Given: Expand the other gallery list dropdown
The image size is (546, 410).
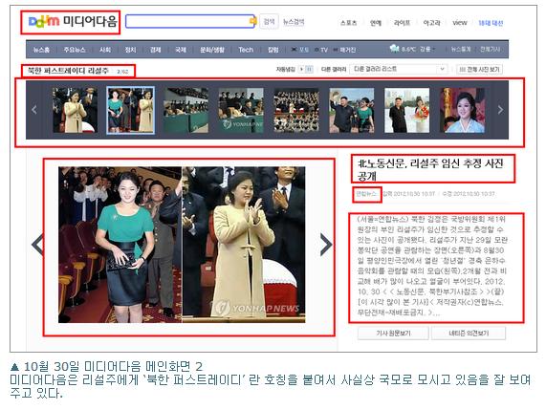Looking at the screenshot, I should tap(399, 69).
